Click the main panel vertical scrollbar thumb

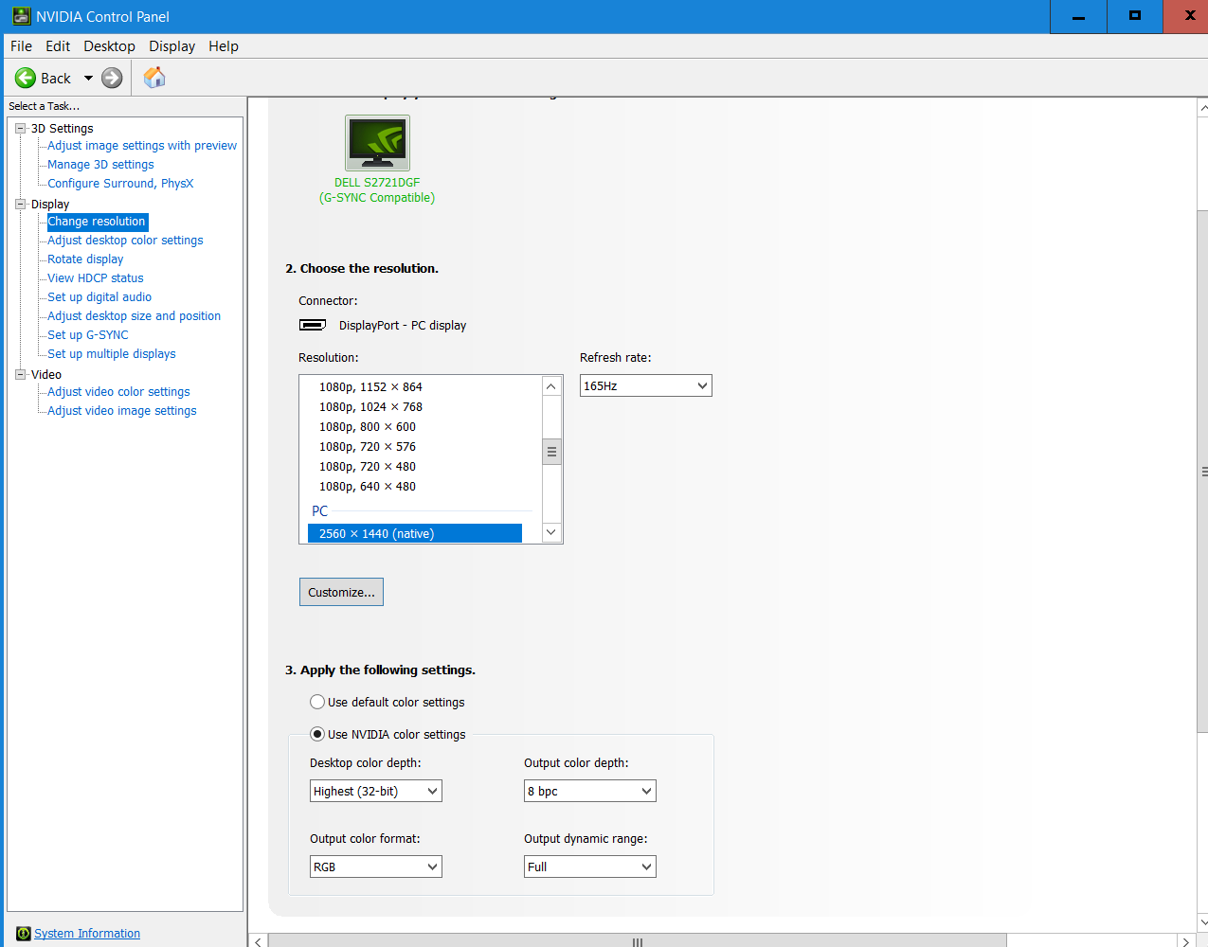[x=1203, y=471]
